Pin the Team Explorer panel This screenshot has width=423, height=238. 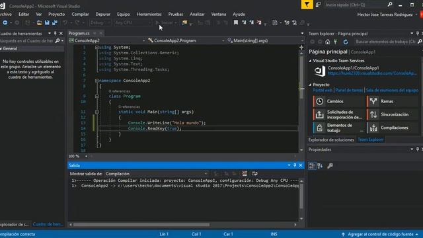[417, 33]
